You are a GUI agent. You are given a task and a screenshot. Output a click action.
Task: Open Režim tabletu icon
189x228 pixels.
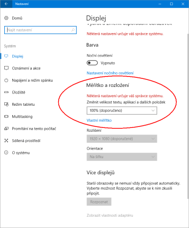pos(6,104)
